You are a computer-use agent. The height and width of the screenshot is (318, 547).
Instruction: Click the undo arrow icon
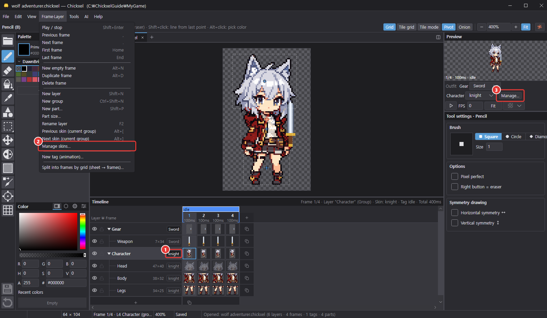[8, 302]
